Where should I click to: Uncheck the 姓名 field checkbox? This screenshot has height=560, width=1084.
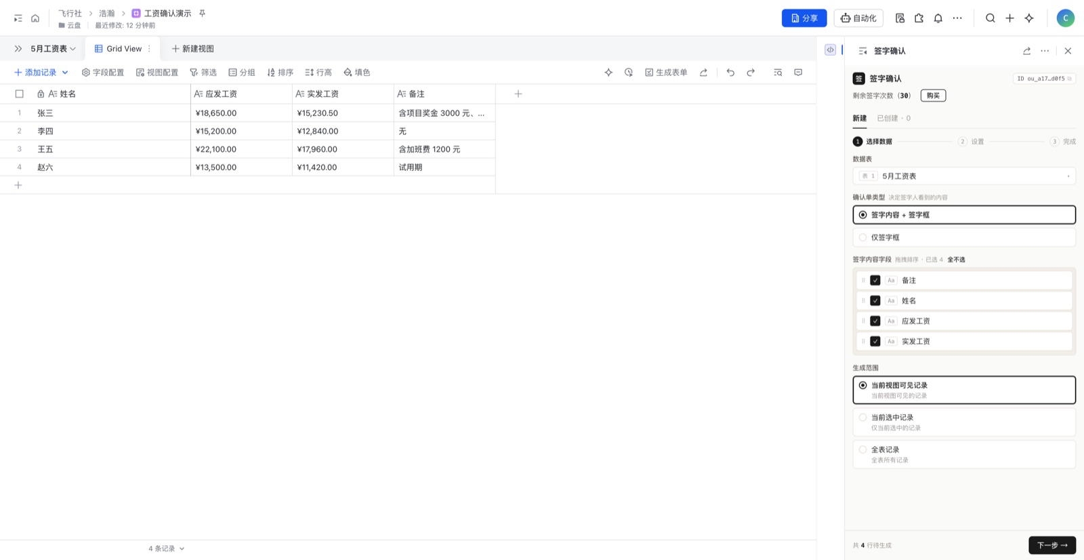click(875, 300)
